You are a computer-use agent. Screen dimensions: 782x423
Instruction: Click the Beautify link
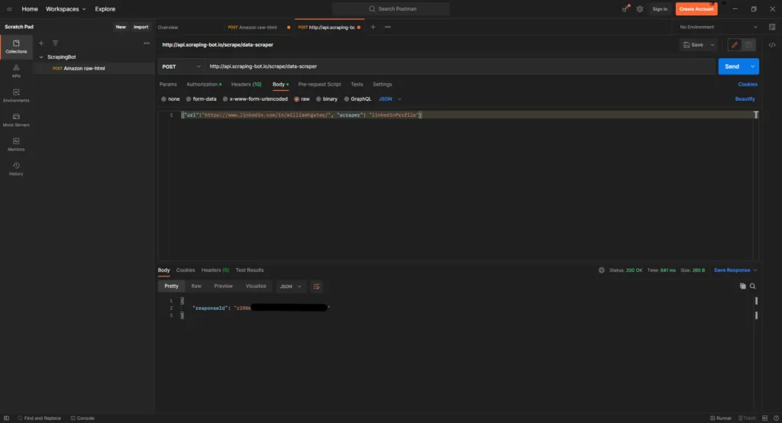point(745,98)
